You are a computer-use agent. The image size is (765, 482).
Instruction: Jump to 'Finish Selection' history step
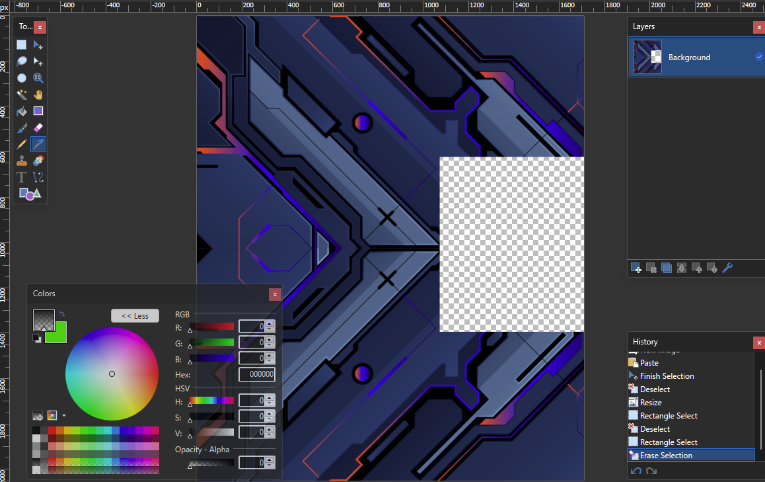coord(667,376)
